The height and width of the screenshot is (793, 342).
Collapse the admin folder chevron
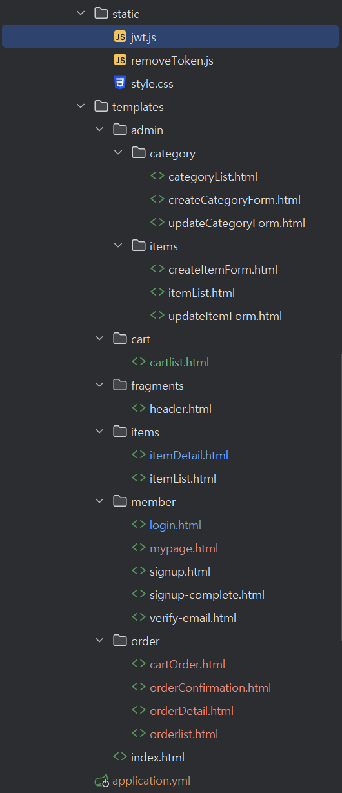tap(99, 130)
